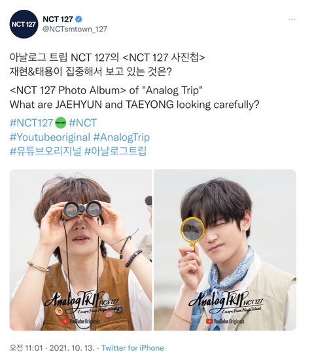
Task: Open the right photo with magnifying glass
Action: click(x=225, y=250)
